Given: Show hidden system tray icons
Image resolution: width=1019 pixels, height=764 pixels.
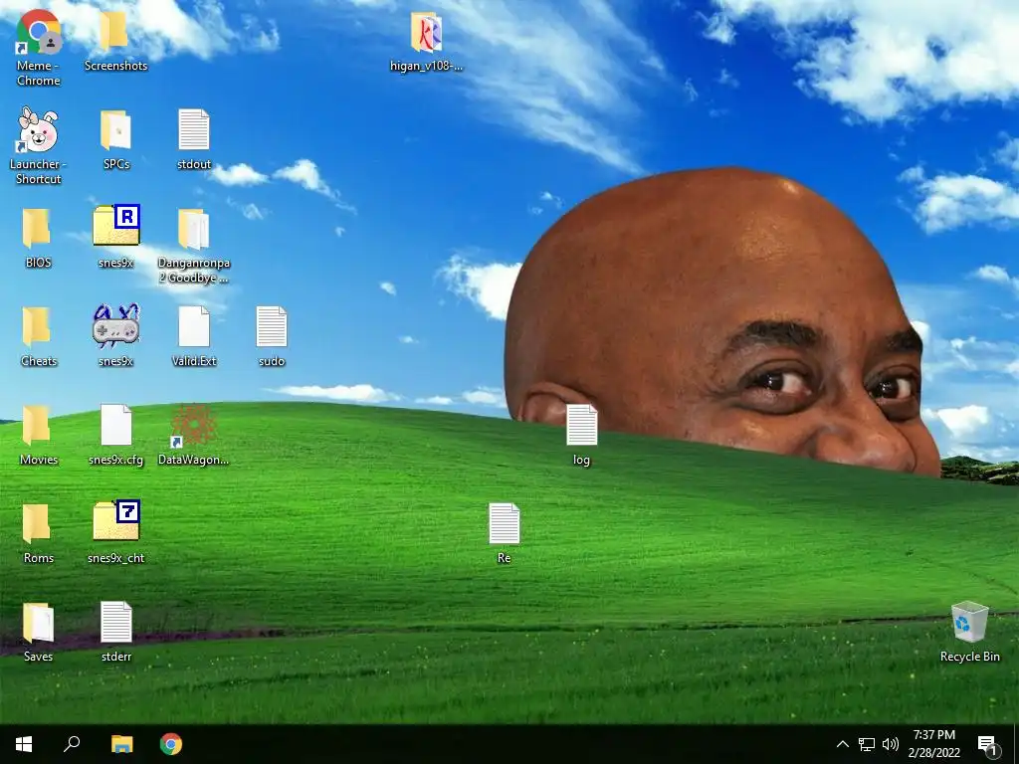Looking at the screenshot, I should pos(842,744).
